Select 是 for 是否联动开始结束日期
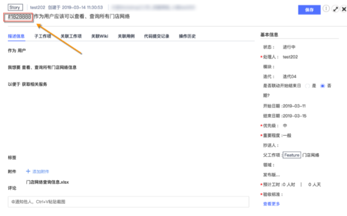The image size is (347, 216). coord(308,86)
